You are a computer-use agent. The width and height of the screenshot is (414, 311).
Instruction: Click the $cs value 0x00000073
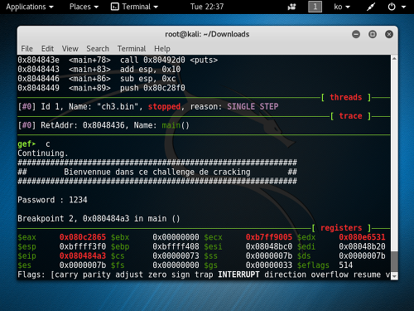click(176, 255)
